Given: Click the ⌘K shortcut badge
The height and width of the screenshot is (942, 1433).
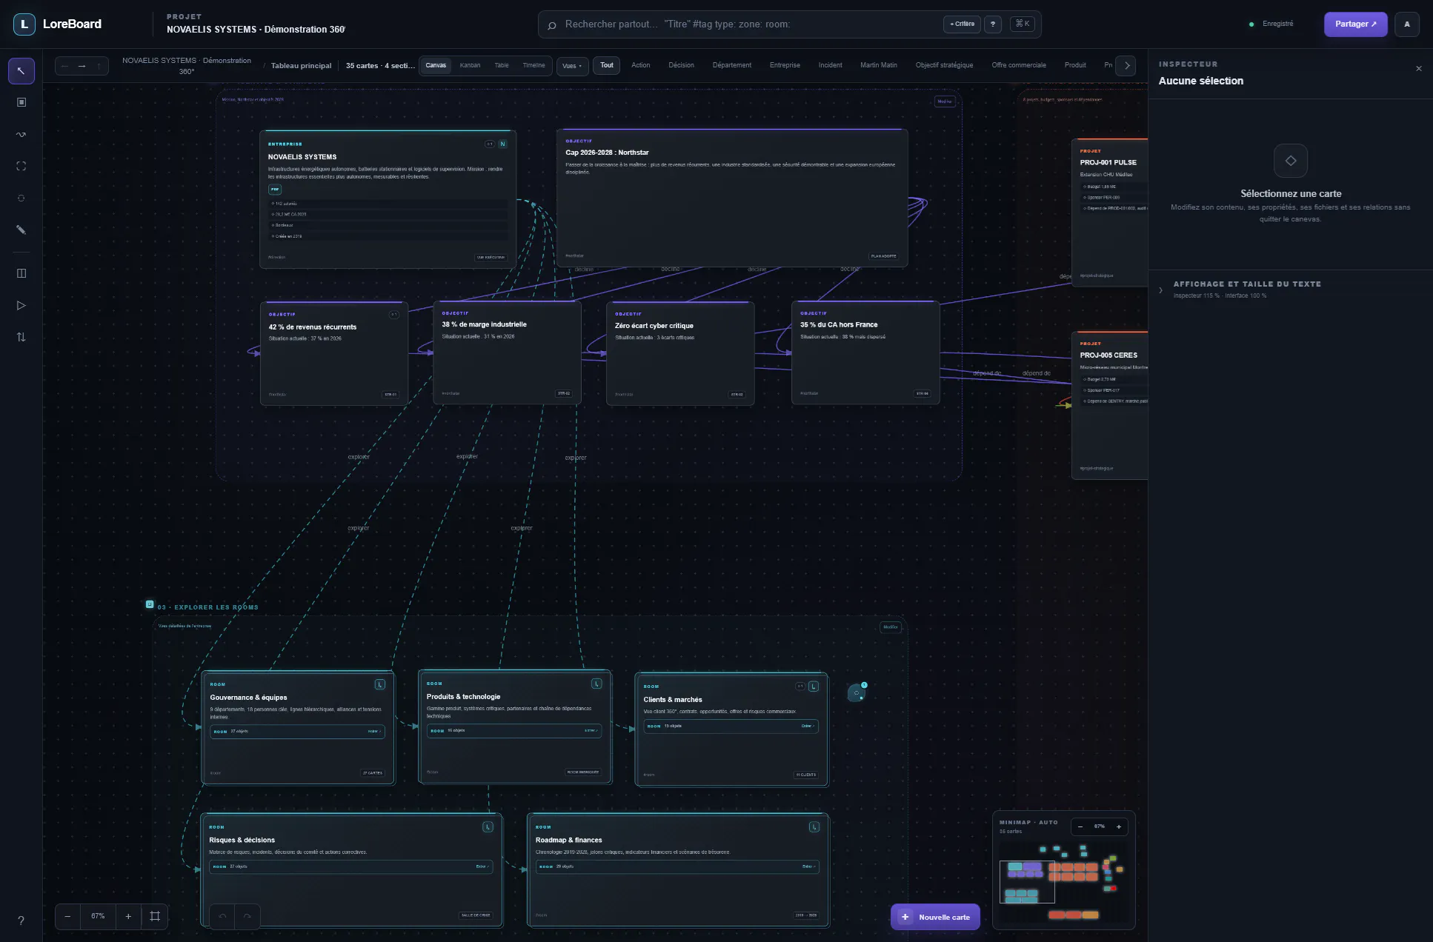Looking at the screenshot, I should pyautogui.click(x=1022, y=24).
